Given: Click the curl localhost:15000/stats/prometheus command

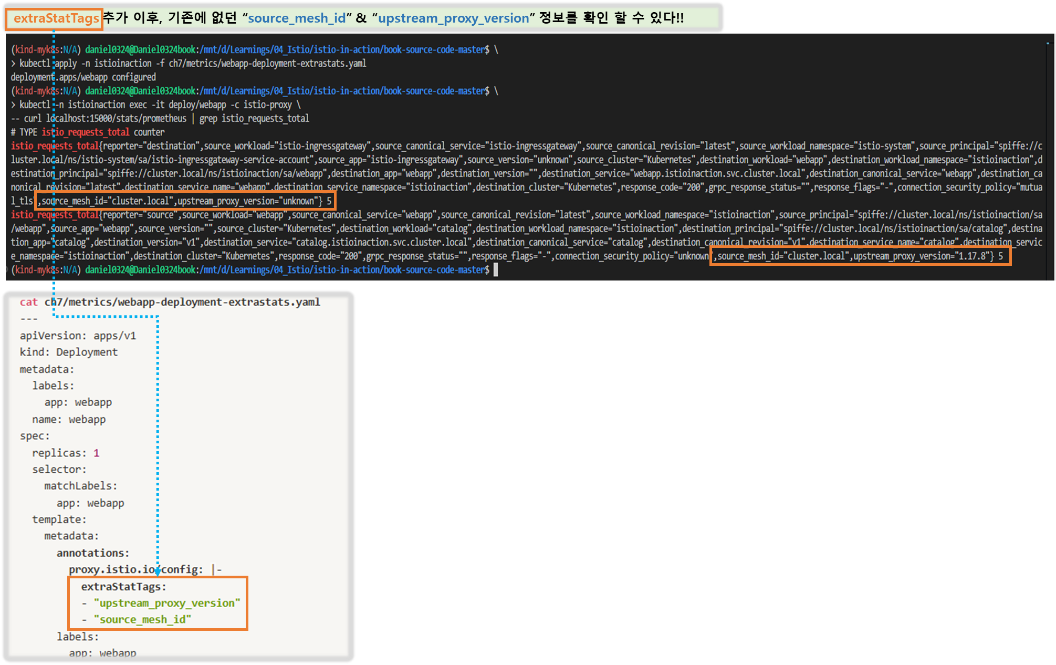Looking at the screenshot, I should 105,119.
